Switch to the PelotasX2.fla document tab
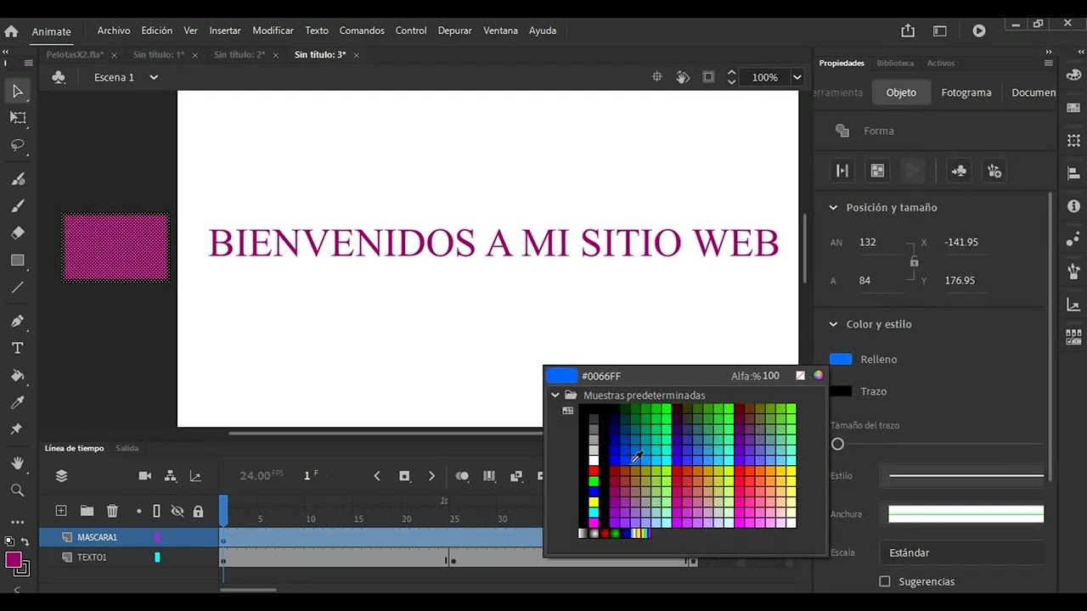 point(75,54)
